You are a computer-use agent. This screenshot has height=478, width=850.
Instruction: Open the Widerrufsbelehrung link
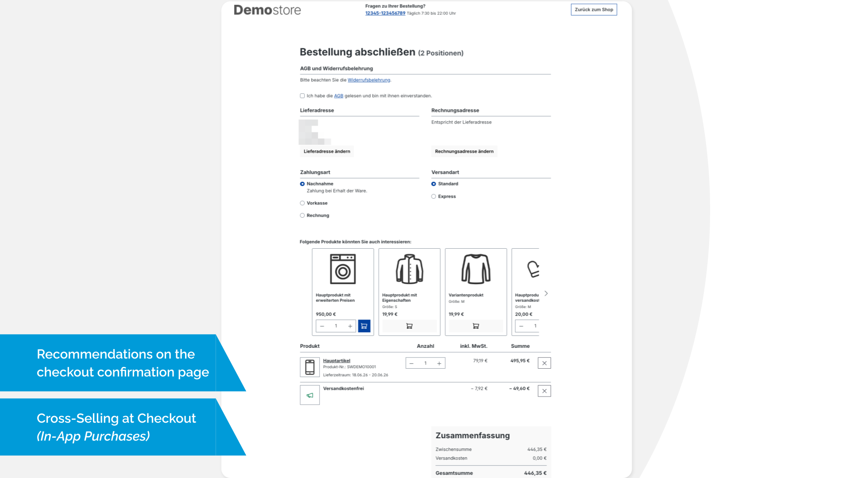click(369, 80)
